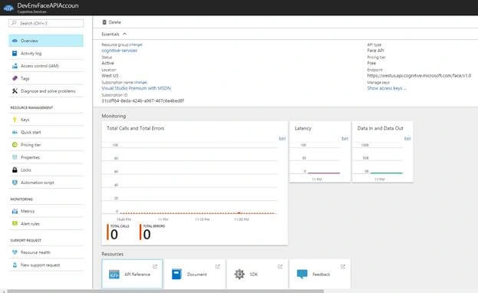Click the Alert rules icon
The image size is (478, 293).
[15, 223]
